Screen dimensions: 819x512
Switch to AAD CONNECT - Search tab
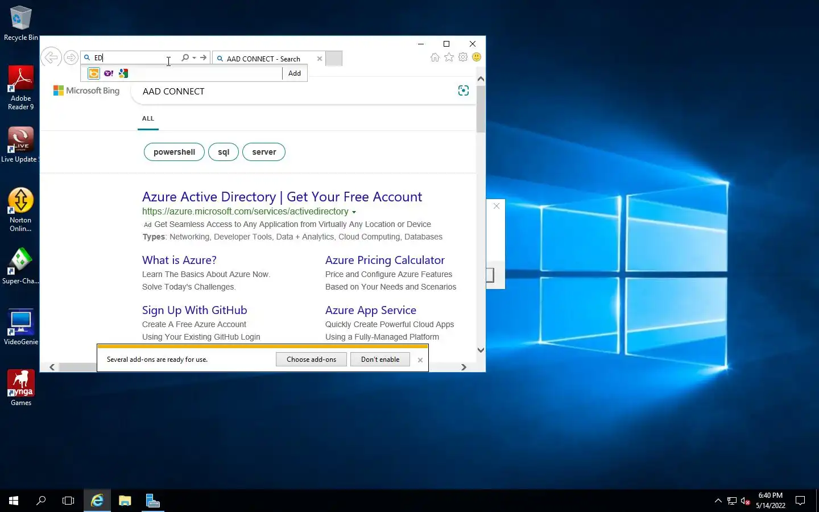point(263,59)
